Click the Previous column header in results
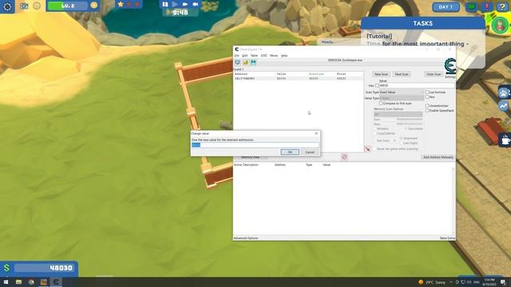 (316, 74)
